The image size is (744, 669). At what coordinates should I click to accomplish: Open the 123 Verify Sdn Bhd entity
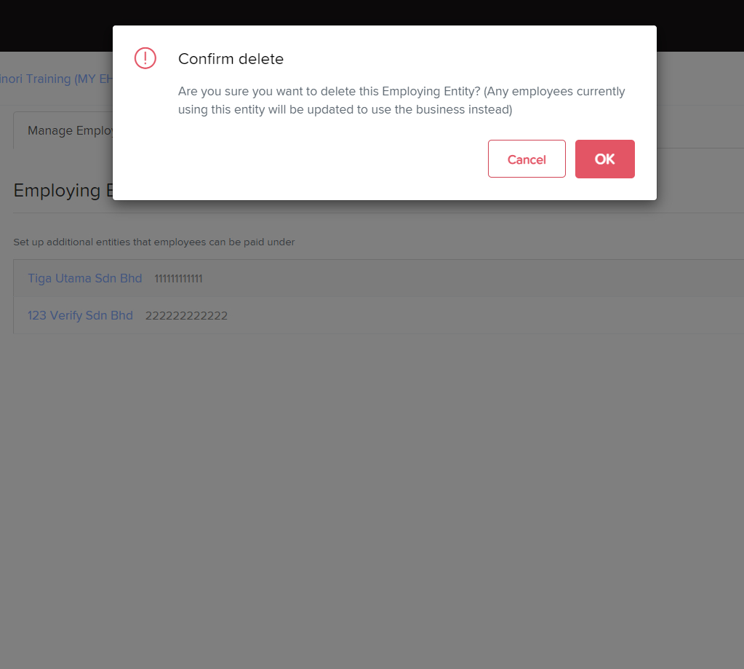(x=80, y=315)
